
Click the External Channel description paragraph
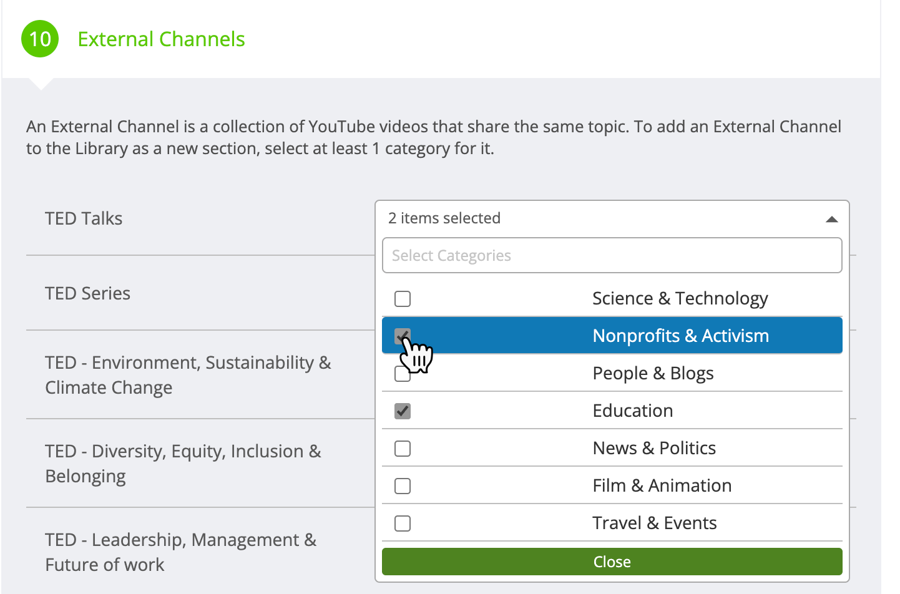[434, 137]
